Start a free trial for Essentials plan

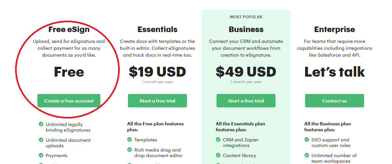(157, 101)
